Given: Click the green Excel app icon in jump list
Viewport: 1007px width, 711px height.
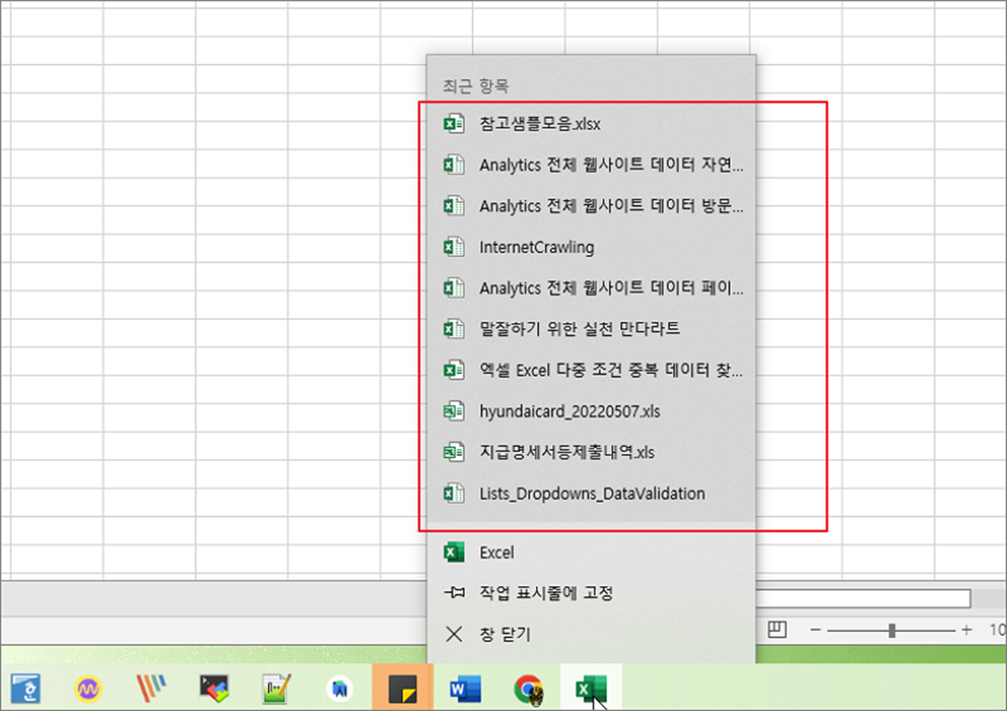Looking at the screenshot, I should pyautogui.click(x=454, y=553).
